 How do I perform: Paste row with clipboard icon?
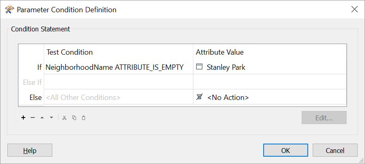coord(83,118)
